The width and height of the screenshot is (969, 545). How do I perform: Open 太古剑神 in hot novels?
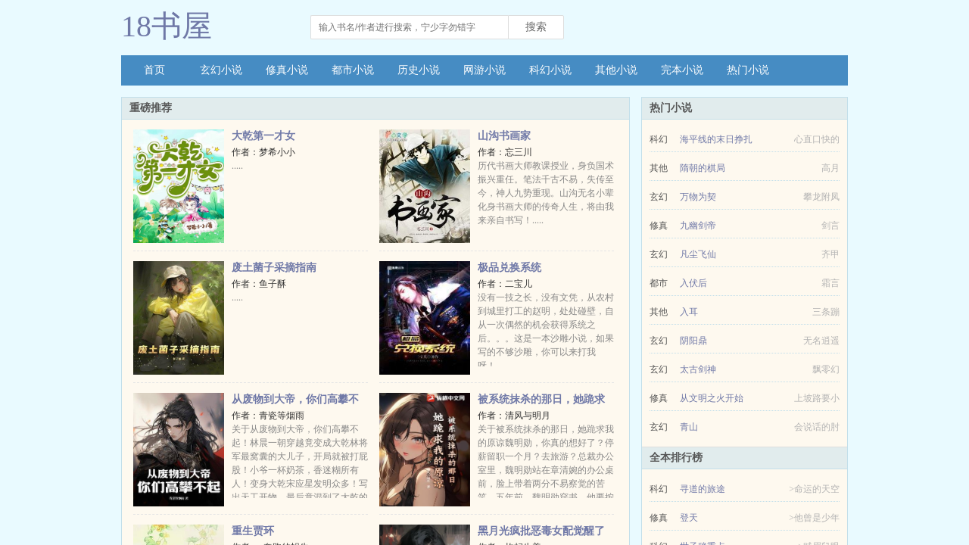coord(698,369)
